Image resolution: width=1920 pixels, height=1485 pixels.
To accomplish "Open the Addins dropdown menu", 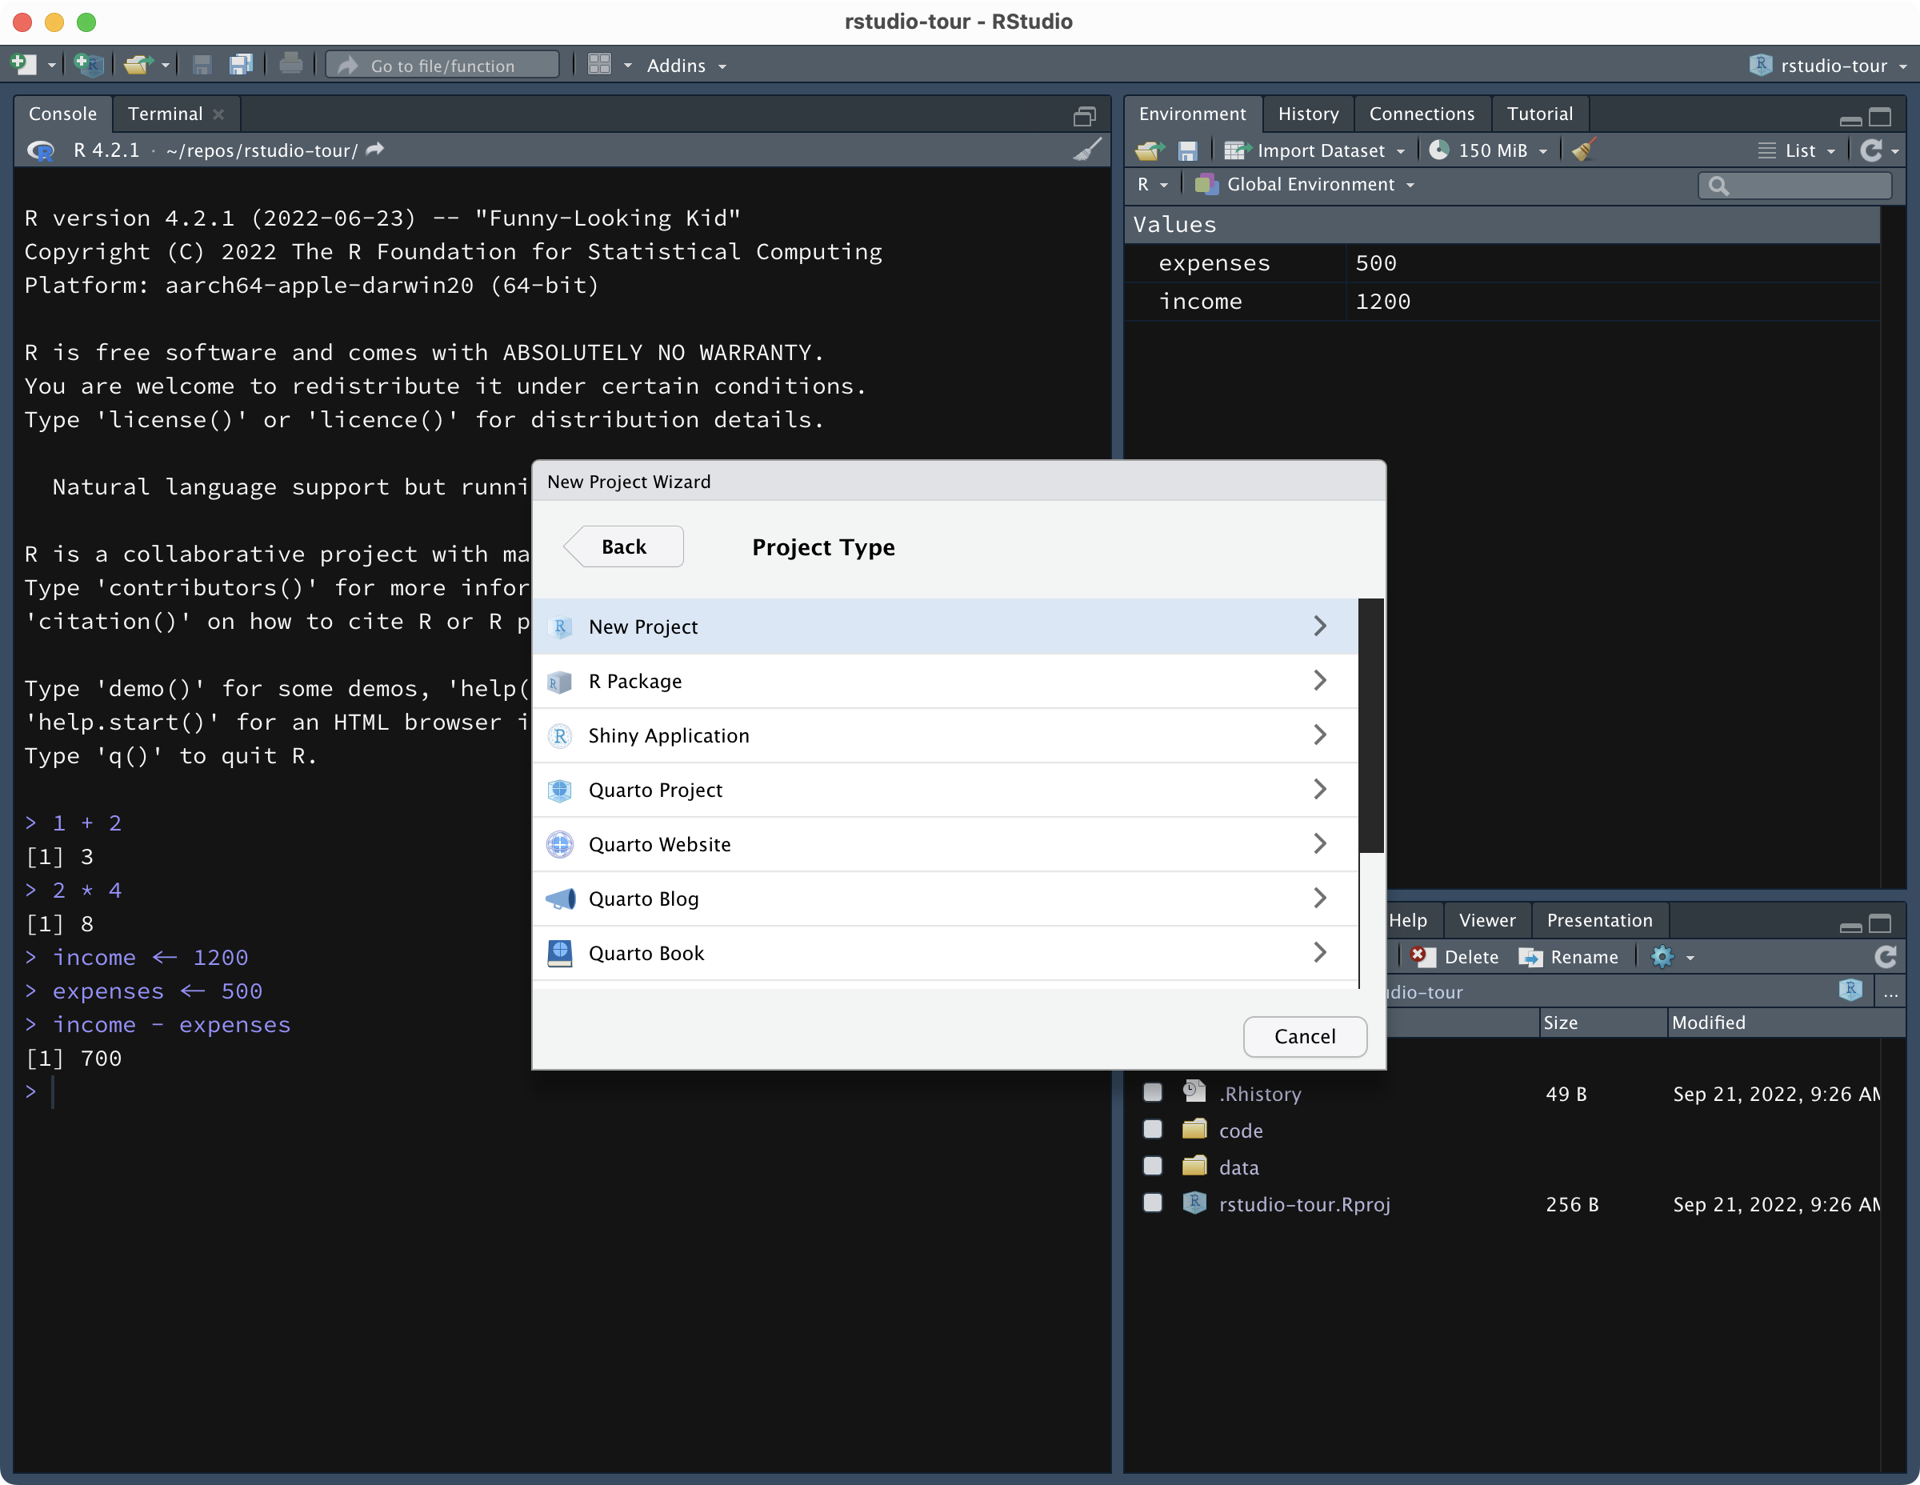I will (x=686, y=65).
